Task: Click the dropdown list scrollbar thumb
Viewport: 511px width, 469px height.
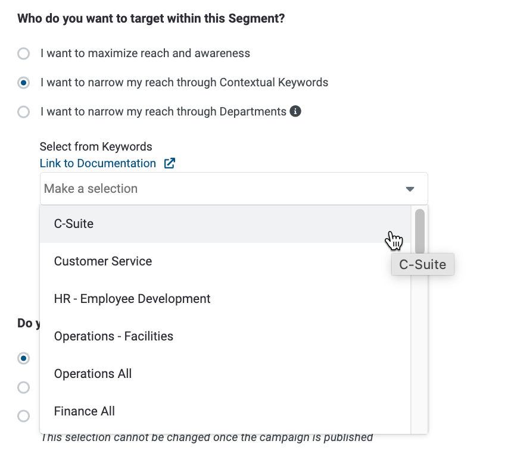Action: click(420, 232)
